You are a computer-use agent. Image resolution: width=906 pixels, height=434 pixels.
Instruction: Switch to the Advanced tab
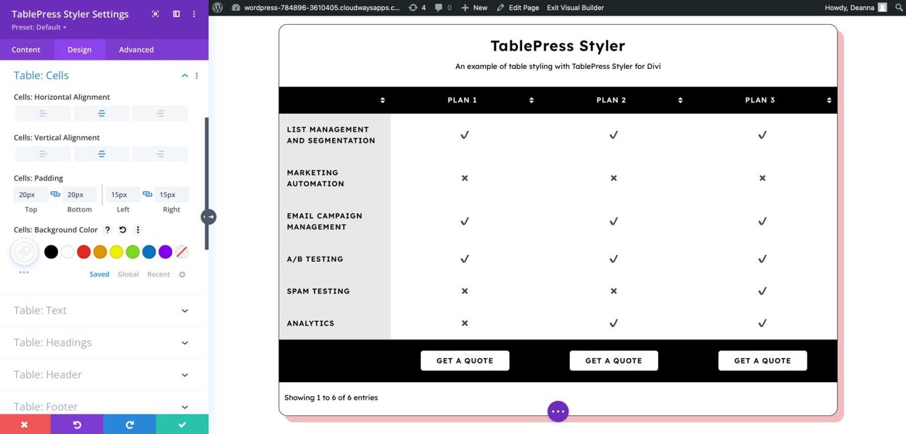click(136, 50)
